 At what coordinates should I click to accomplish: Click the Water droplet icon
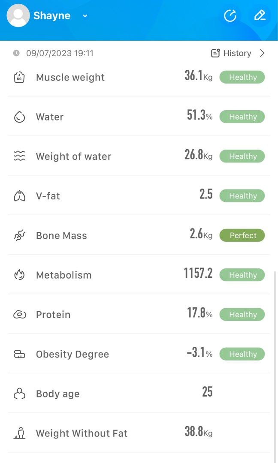click(19, 117)
